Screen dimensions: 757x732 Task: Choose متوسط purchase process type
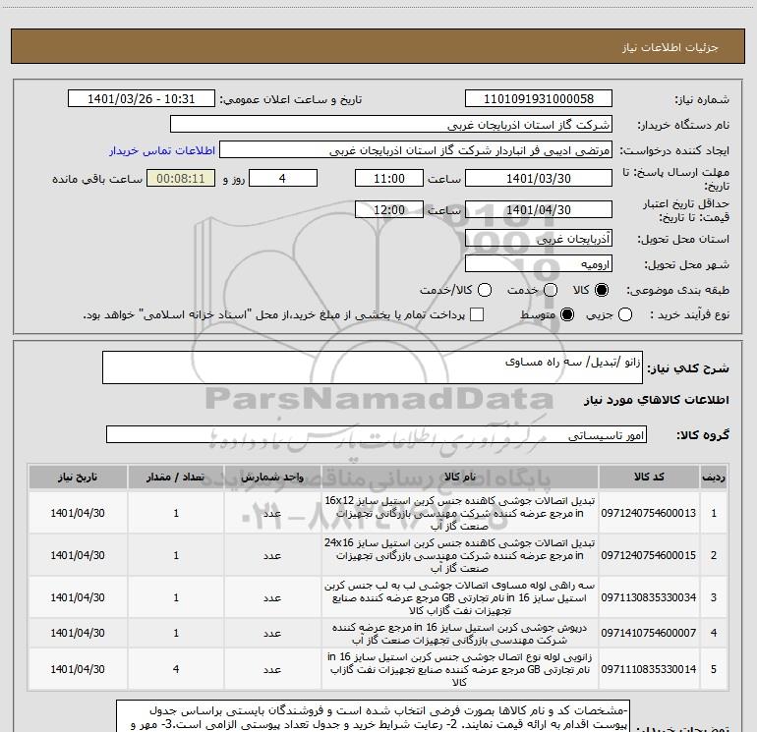click(567, 314)
